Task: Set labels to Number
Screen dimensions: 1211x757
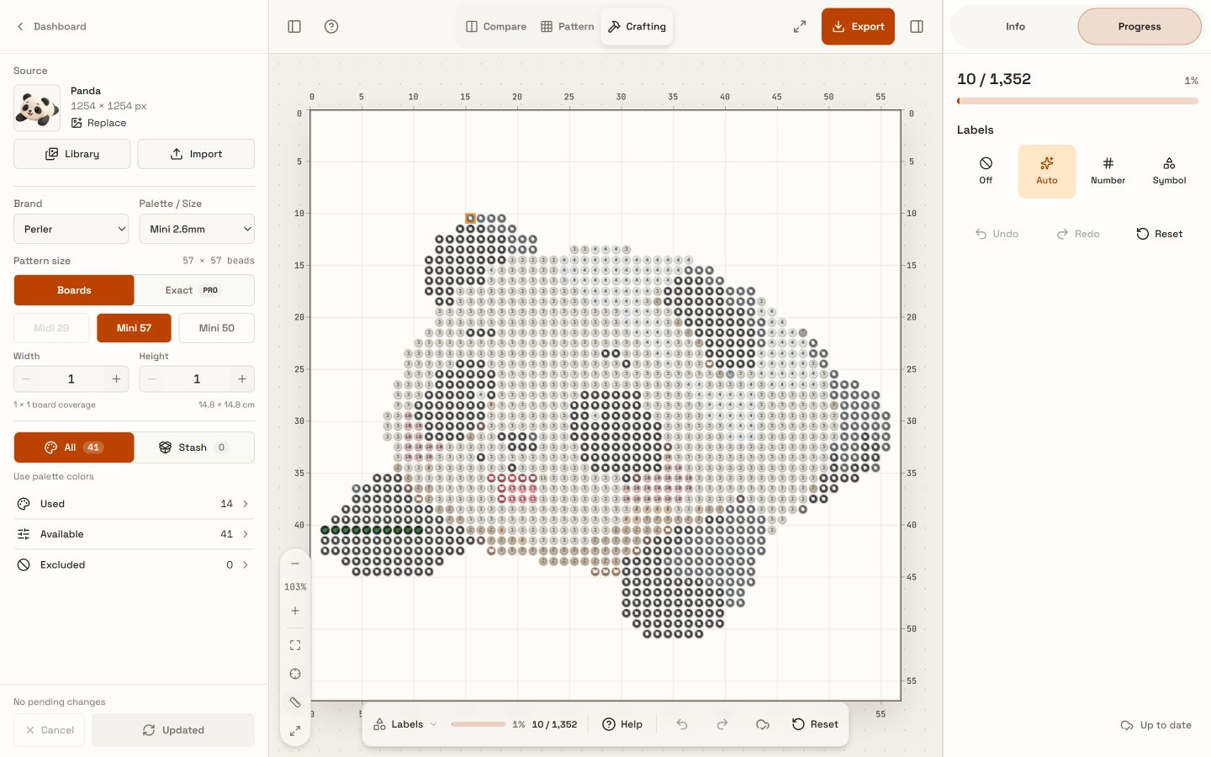Action: [x=1108, y=171]
